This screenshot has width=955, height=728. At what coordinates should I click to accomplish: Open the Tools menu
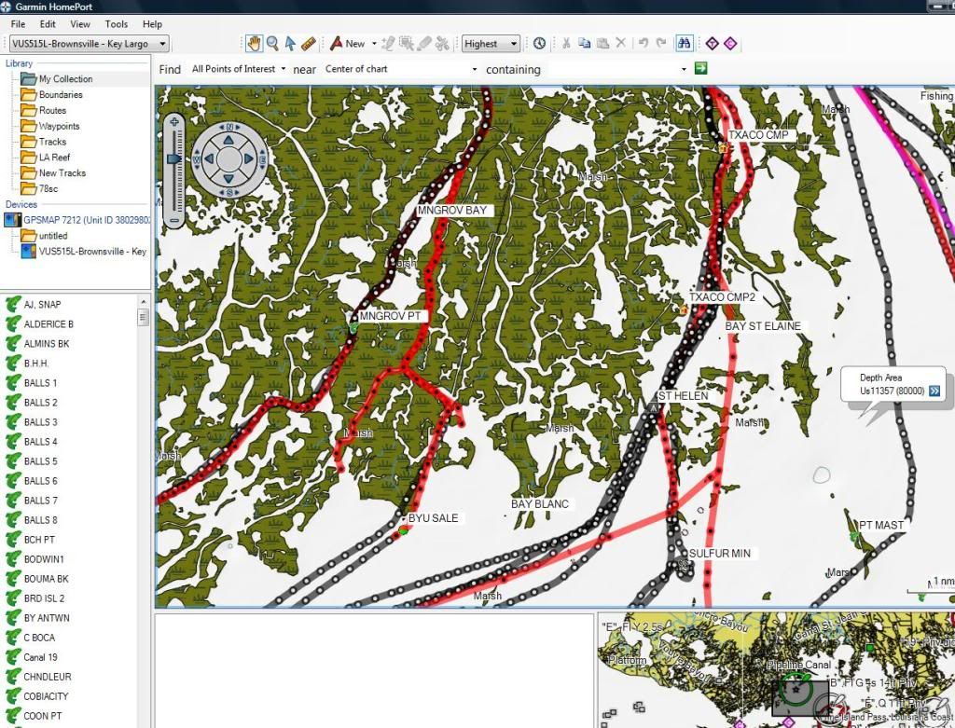(116, 24)
